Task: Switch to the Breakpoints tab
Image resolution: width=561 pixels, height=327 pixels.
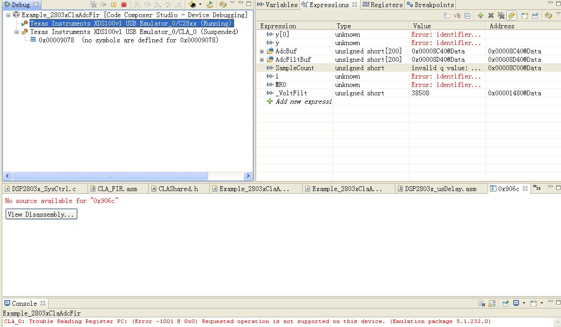Action: (x=430, y=5)
